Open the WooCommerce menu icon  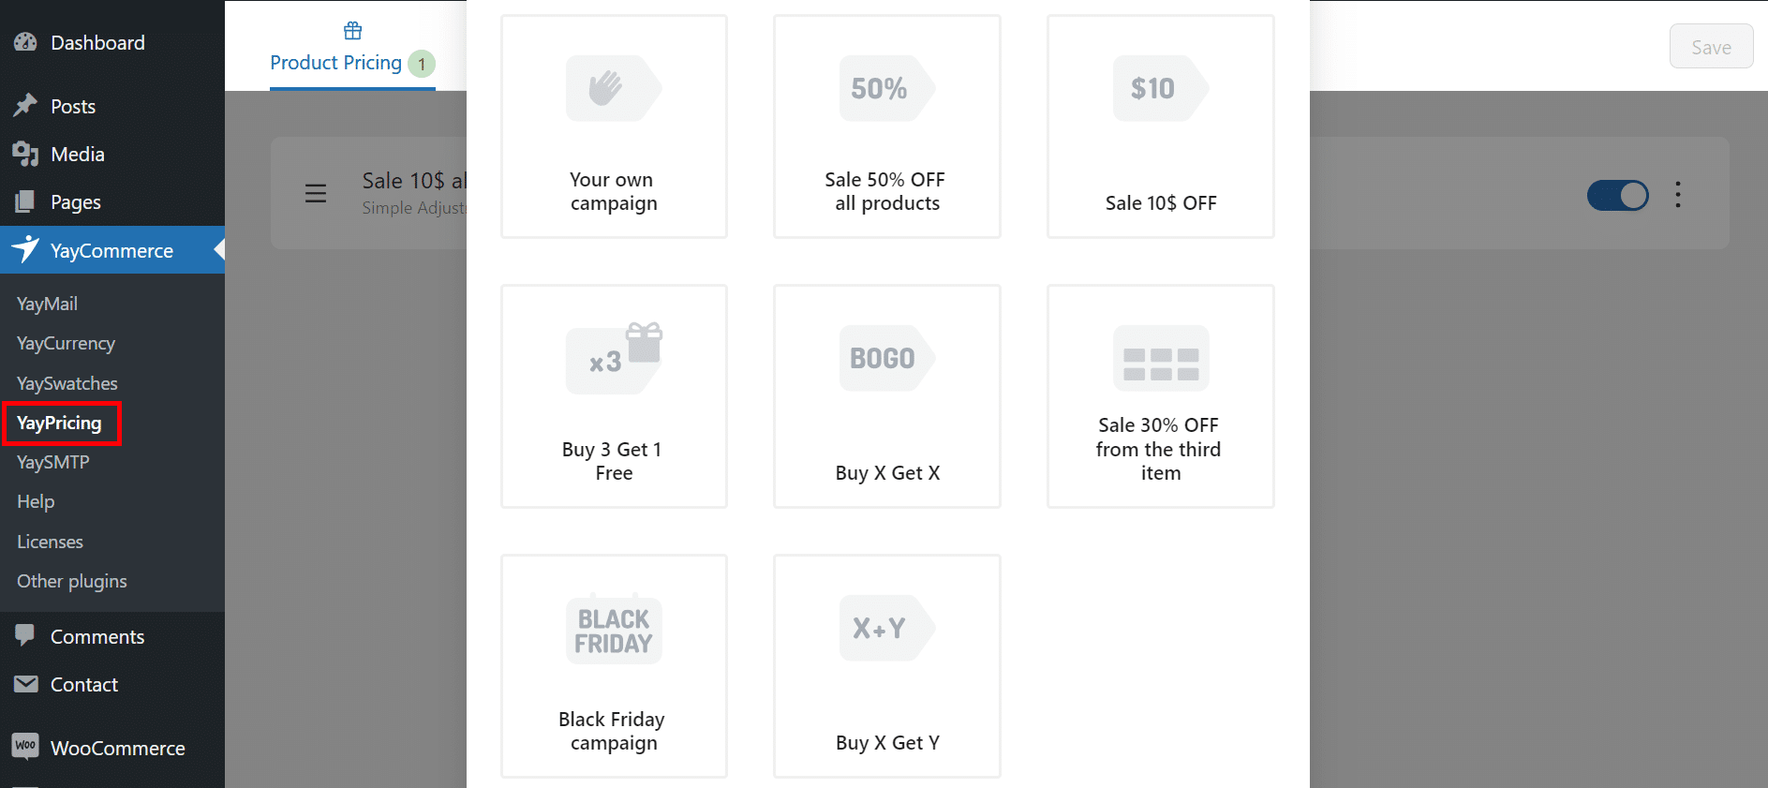click(x=25, y=747)
